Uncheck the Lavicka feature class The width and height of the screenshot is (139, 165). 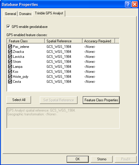(x=10, y=56)
